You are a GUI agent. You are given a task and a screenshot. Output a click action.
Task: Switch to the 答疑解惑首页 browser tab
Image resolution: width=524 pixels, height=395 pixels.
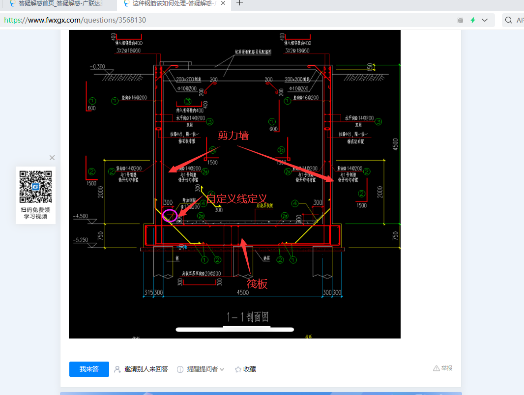click(x=57, y=4)
